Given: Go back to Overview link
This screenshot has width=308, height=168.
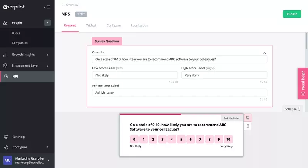Looking at the screenshot, I should (x=70, y=5).
